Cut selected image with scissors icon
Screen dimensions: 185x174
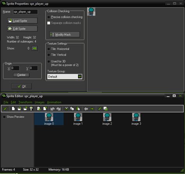pos(66,108)
